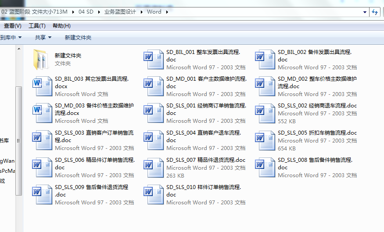The width and height of the screenshot is (384, 232).
Task: Click SD_SLS_007 精品件退货流程 document icon
Action: click(x=154, y=168)
